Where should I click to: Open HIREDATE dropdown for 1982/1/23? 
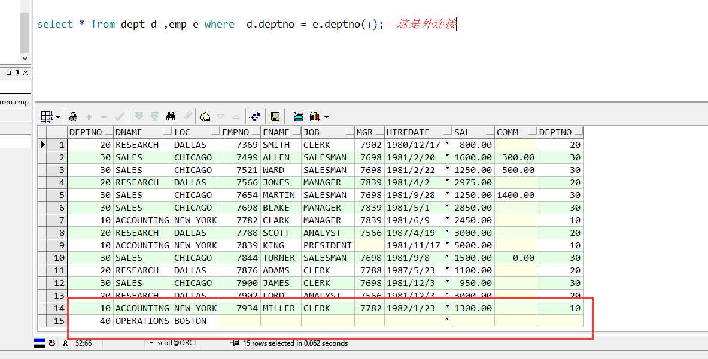click(447, 306)
